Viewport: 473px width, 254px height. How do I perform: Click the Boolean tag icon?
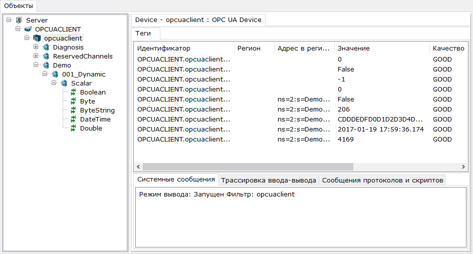[73, 92]
